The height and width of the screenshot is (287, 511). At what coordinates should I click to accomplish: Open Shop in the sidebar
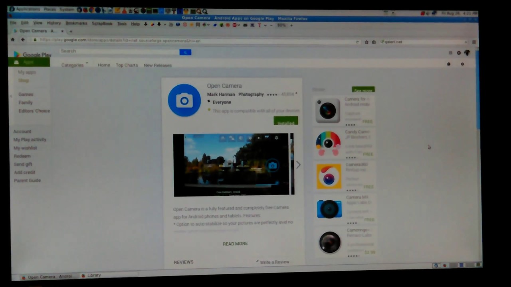click(x=24, y=81)
